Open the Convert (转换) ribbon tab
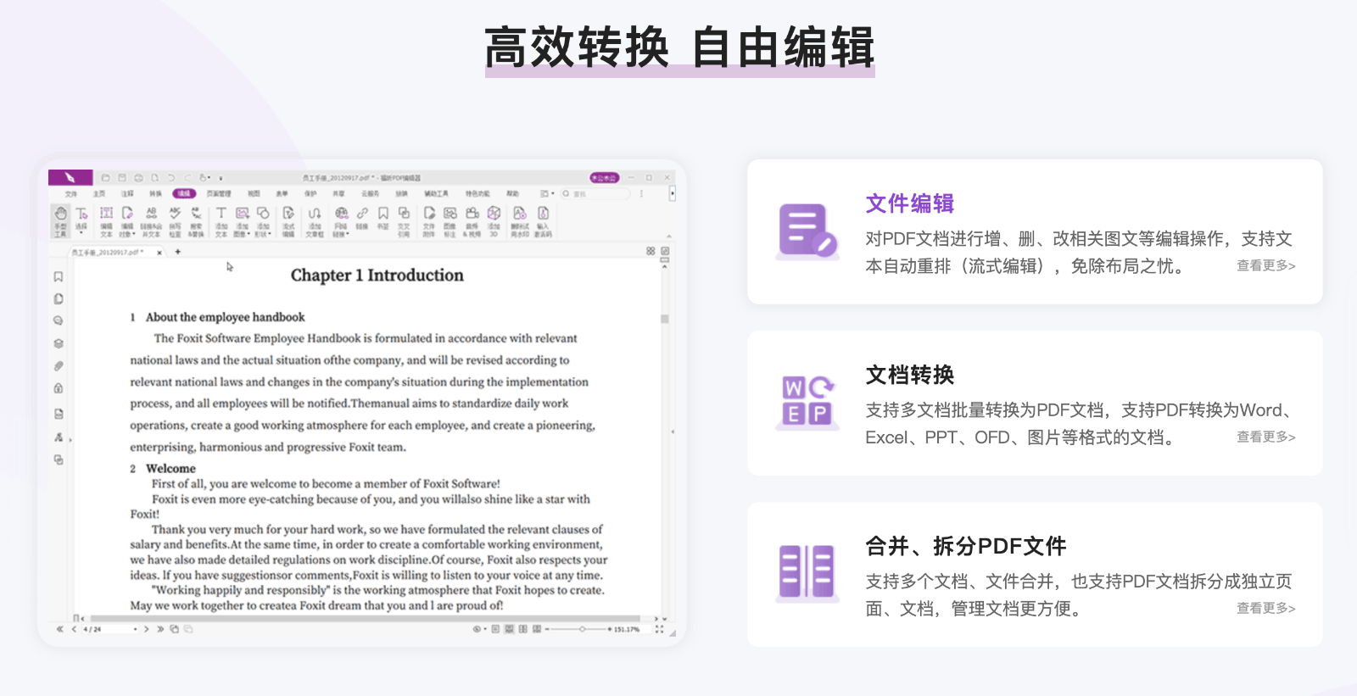 point(155,194)
